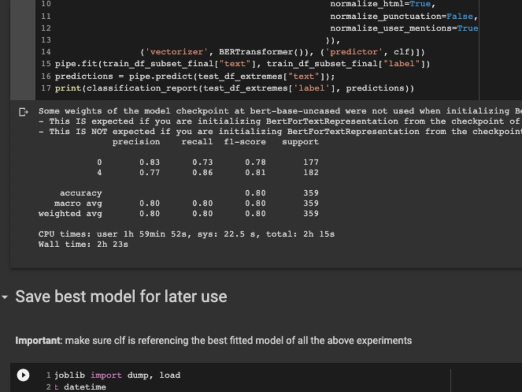Click the 'f1-score' column header
The height and width of the screenshot is (392, 522).
click(245, 142)
